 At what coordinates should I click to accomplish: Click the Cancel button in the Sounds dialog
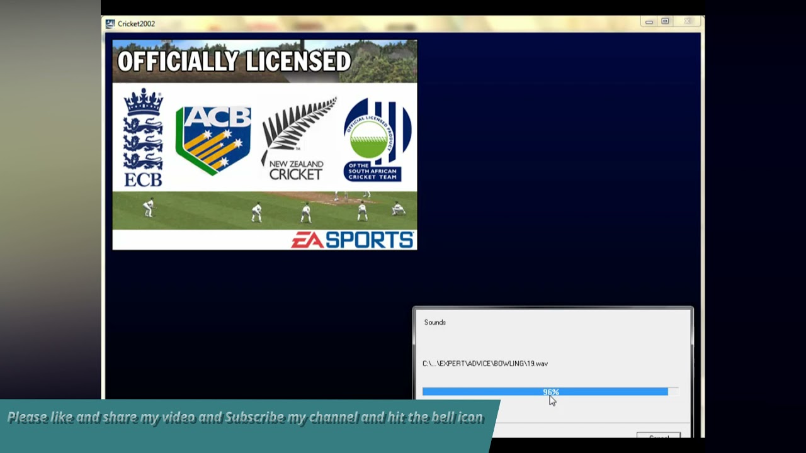[659, 435]
